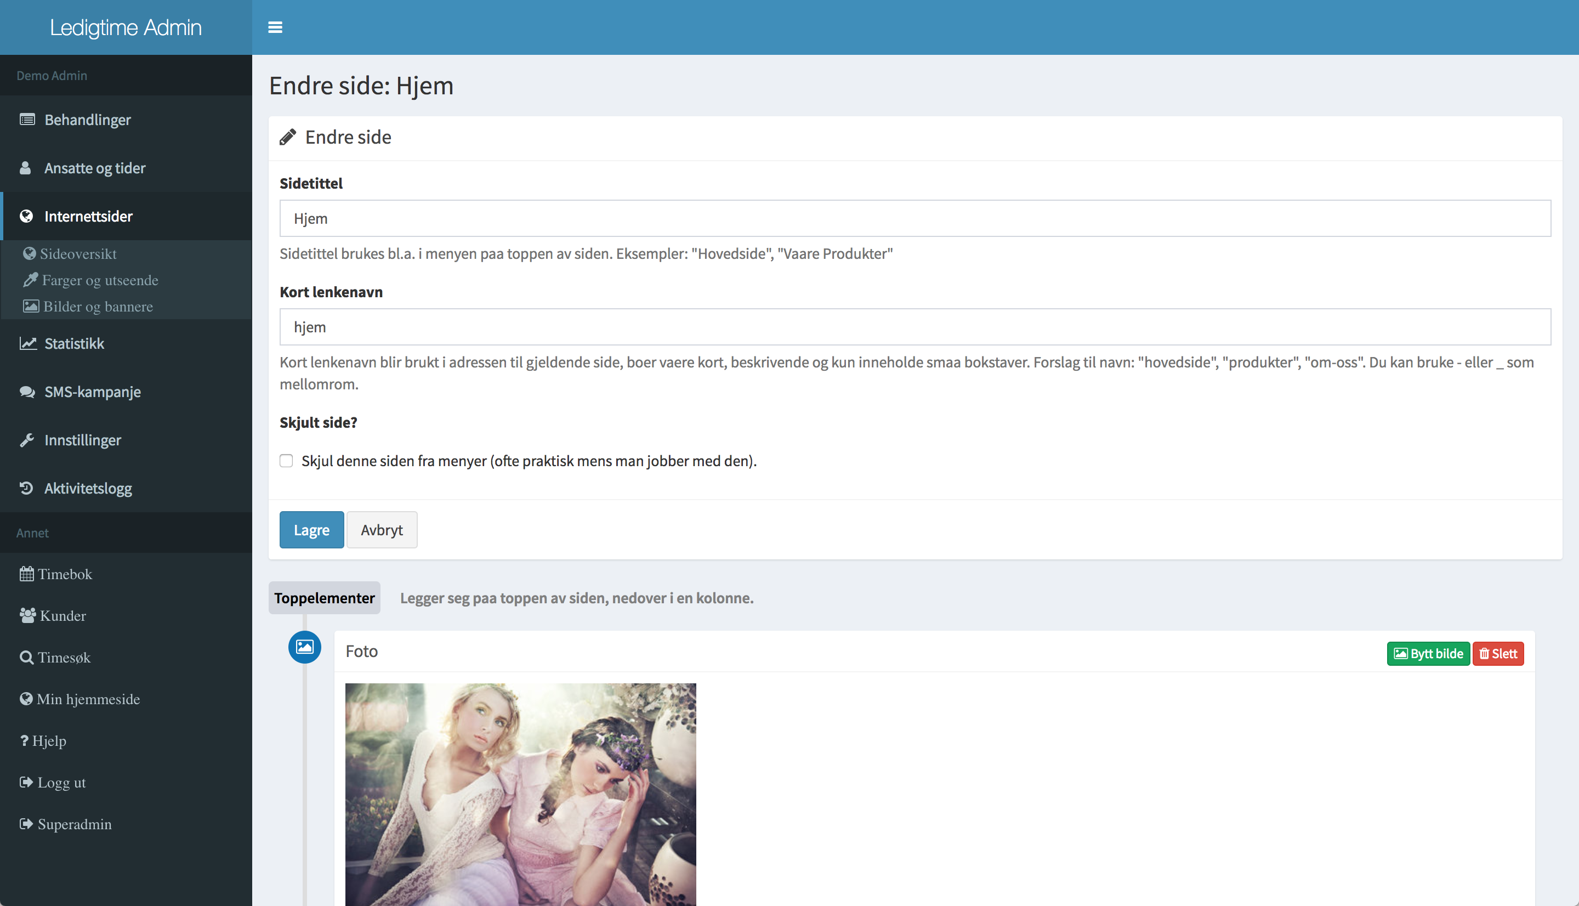The height and width of the screenshot is (906, 1579).
Task: Click Logg ut link
Action: pyautogui.click(x=61, y=782)
